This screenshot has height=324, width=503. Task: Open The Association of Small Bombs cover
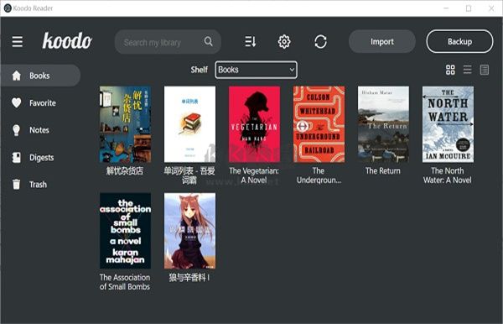click(125, 231)
